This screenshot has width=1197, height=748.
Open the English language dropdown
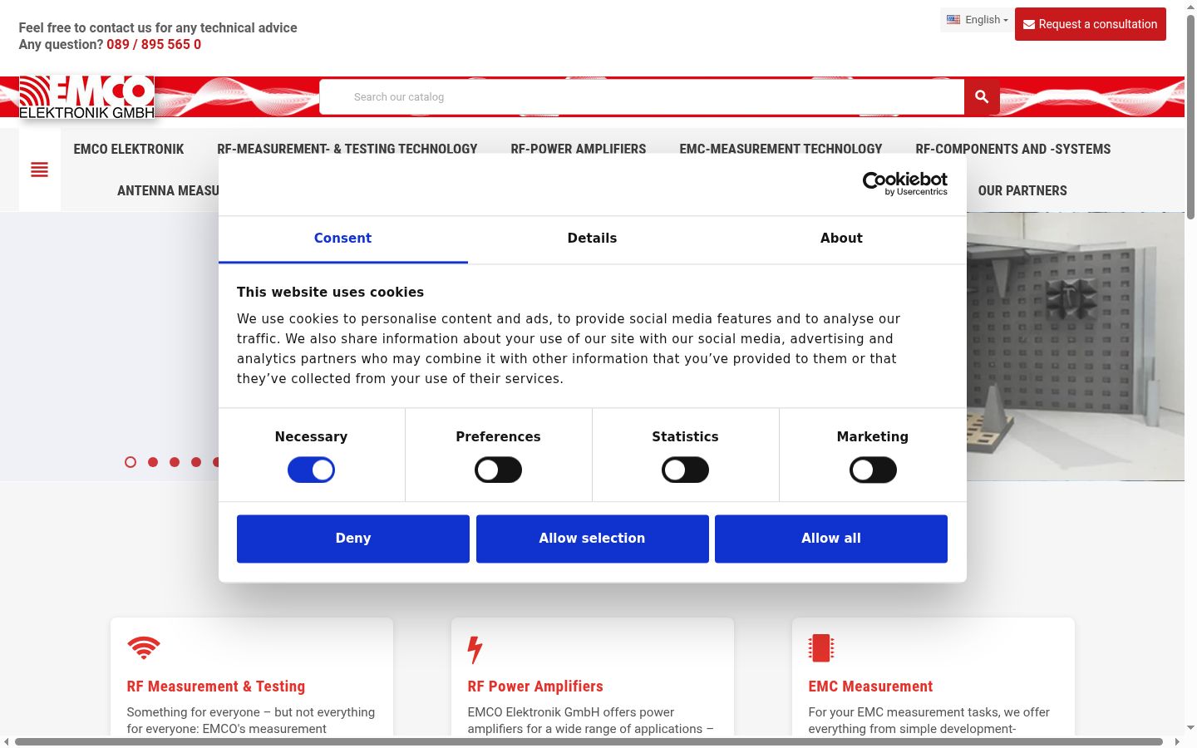click(977, 20)
